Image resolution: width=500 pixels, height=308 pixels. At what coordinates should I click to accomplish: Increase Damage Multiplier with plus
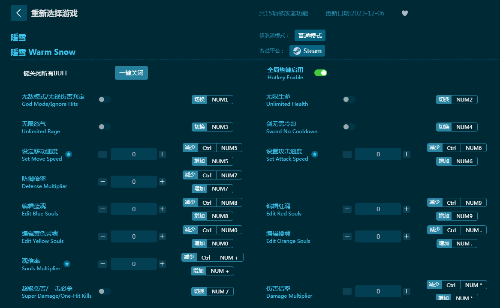pyautogui.click(x=407, y=291)
